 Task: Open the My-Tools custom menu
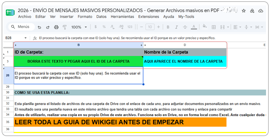tap(186, 17)
